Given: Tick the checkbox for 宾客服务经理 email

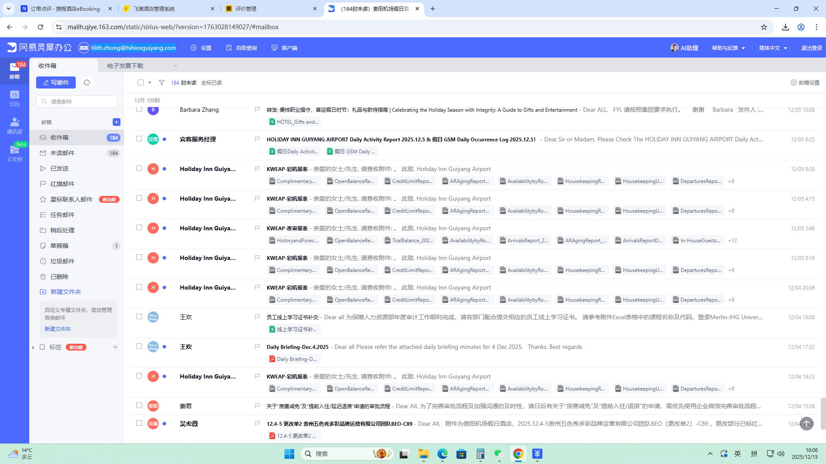Looking at the screenshot, I should coord(139,139).
